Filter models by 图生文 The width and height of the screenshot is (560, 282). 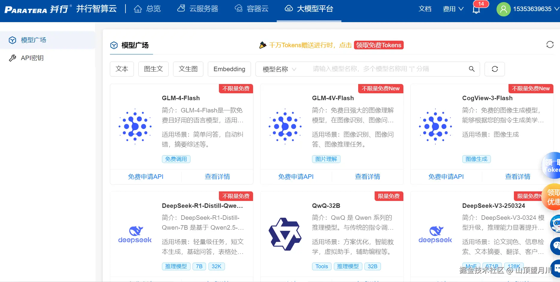click(x=153, y=69)
